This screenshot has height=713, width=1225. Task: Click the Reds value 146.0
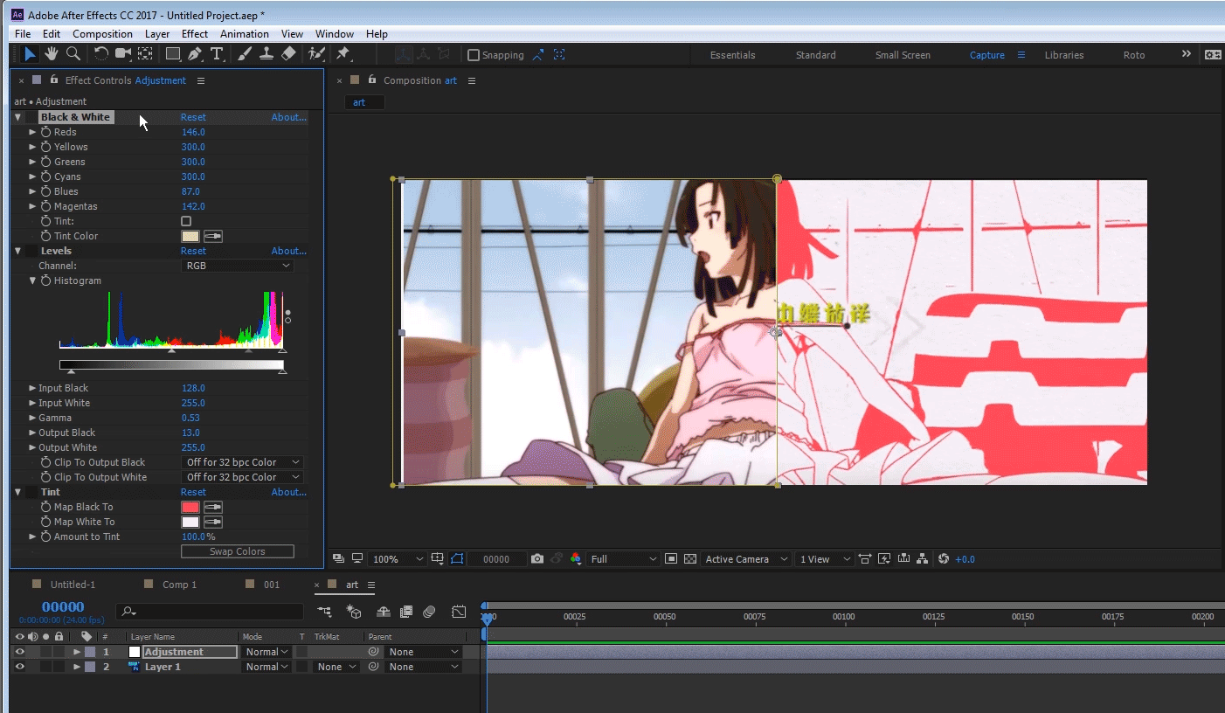(193, 132)
